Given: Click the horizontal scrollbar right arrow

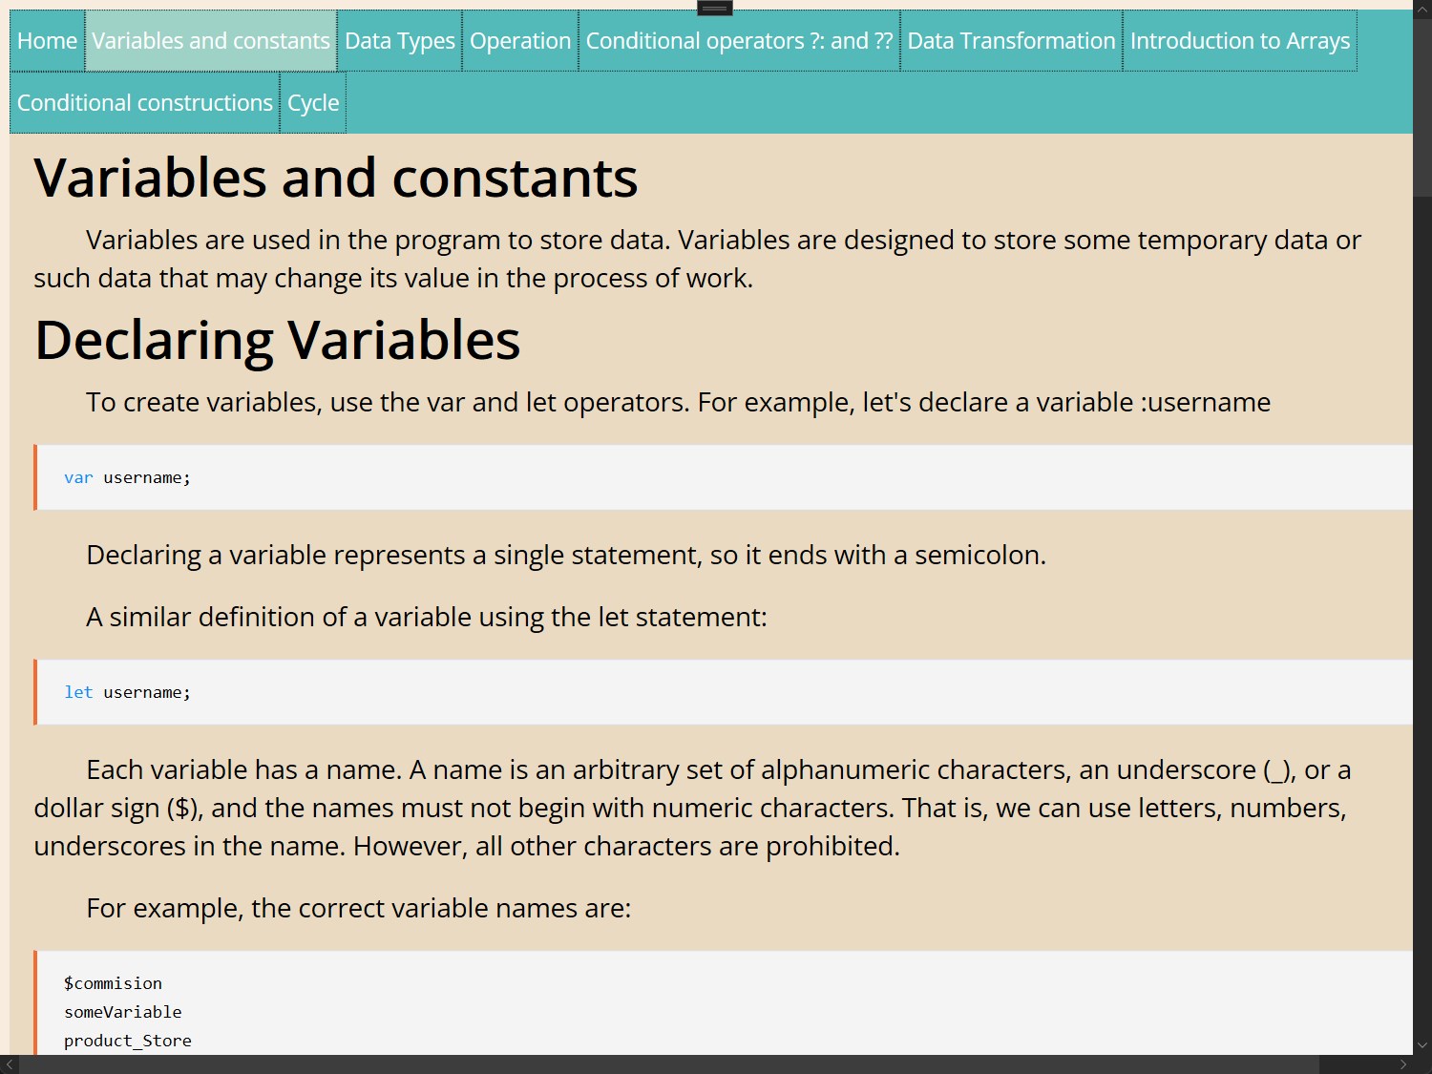Looking at the screenshot, I should [x=1402, y=1064].
